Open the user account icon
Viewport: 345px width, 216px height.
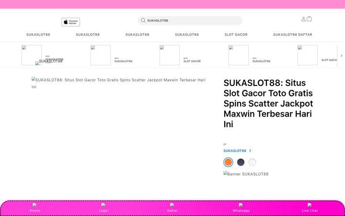[303, 19]
